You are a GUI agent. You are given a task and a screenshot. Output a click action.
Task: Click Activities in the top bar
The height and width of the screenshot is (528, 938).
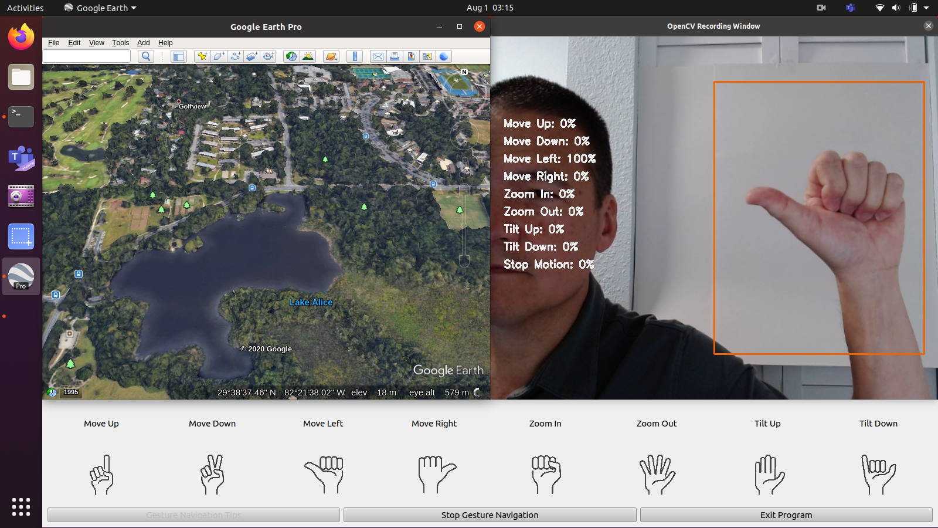point(25,8)
